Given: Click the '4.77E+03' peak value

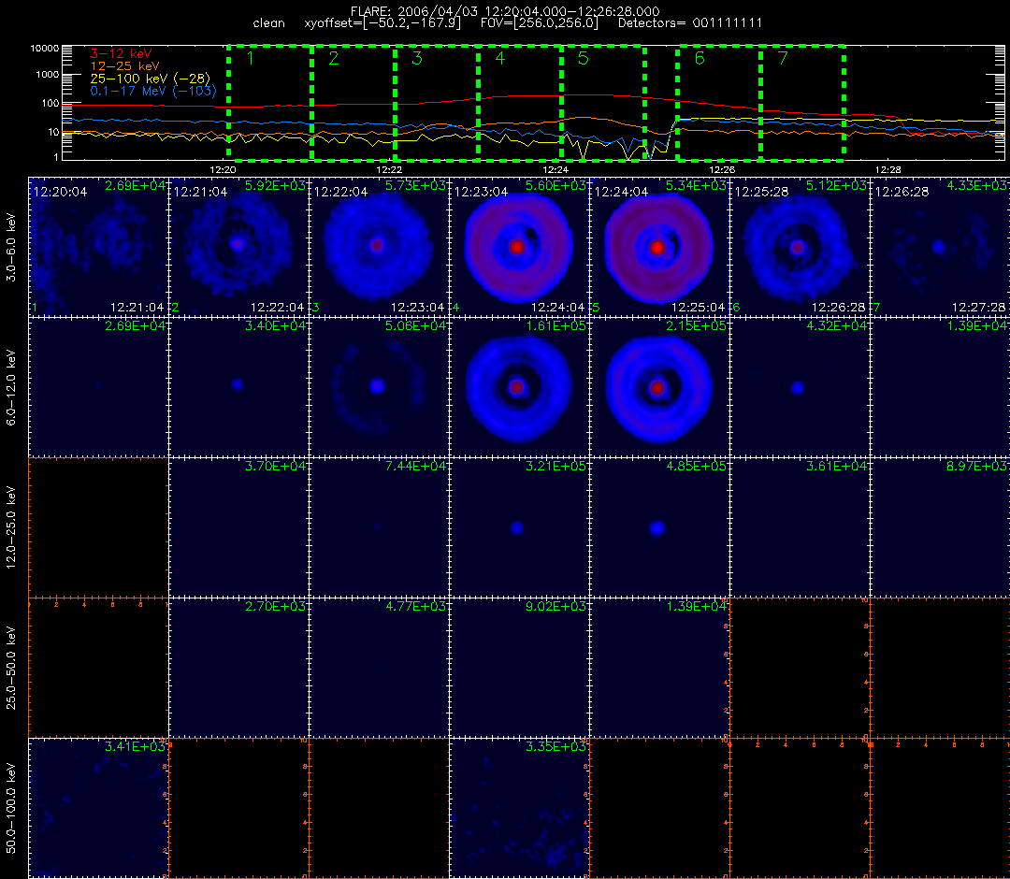Looking at the screenshot, I should click(415, 606).
